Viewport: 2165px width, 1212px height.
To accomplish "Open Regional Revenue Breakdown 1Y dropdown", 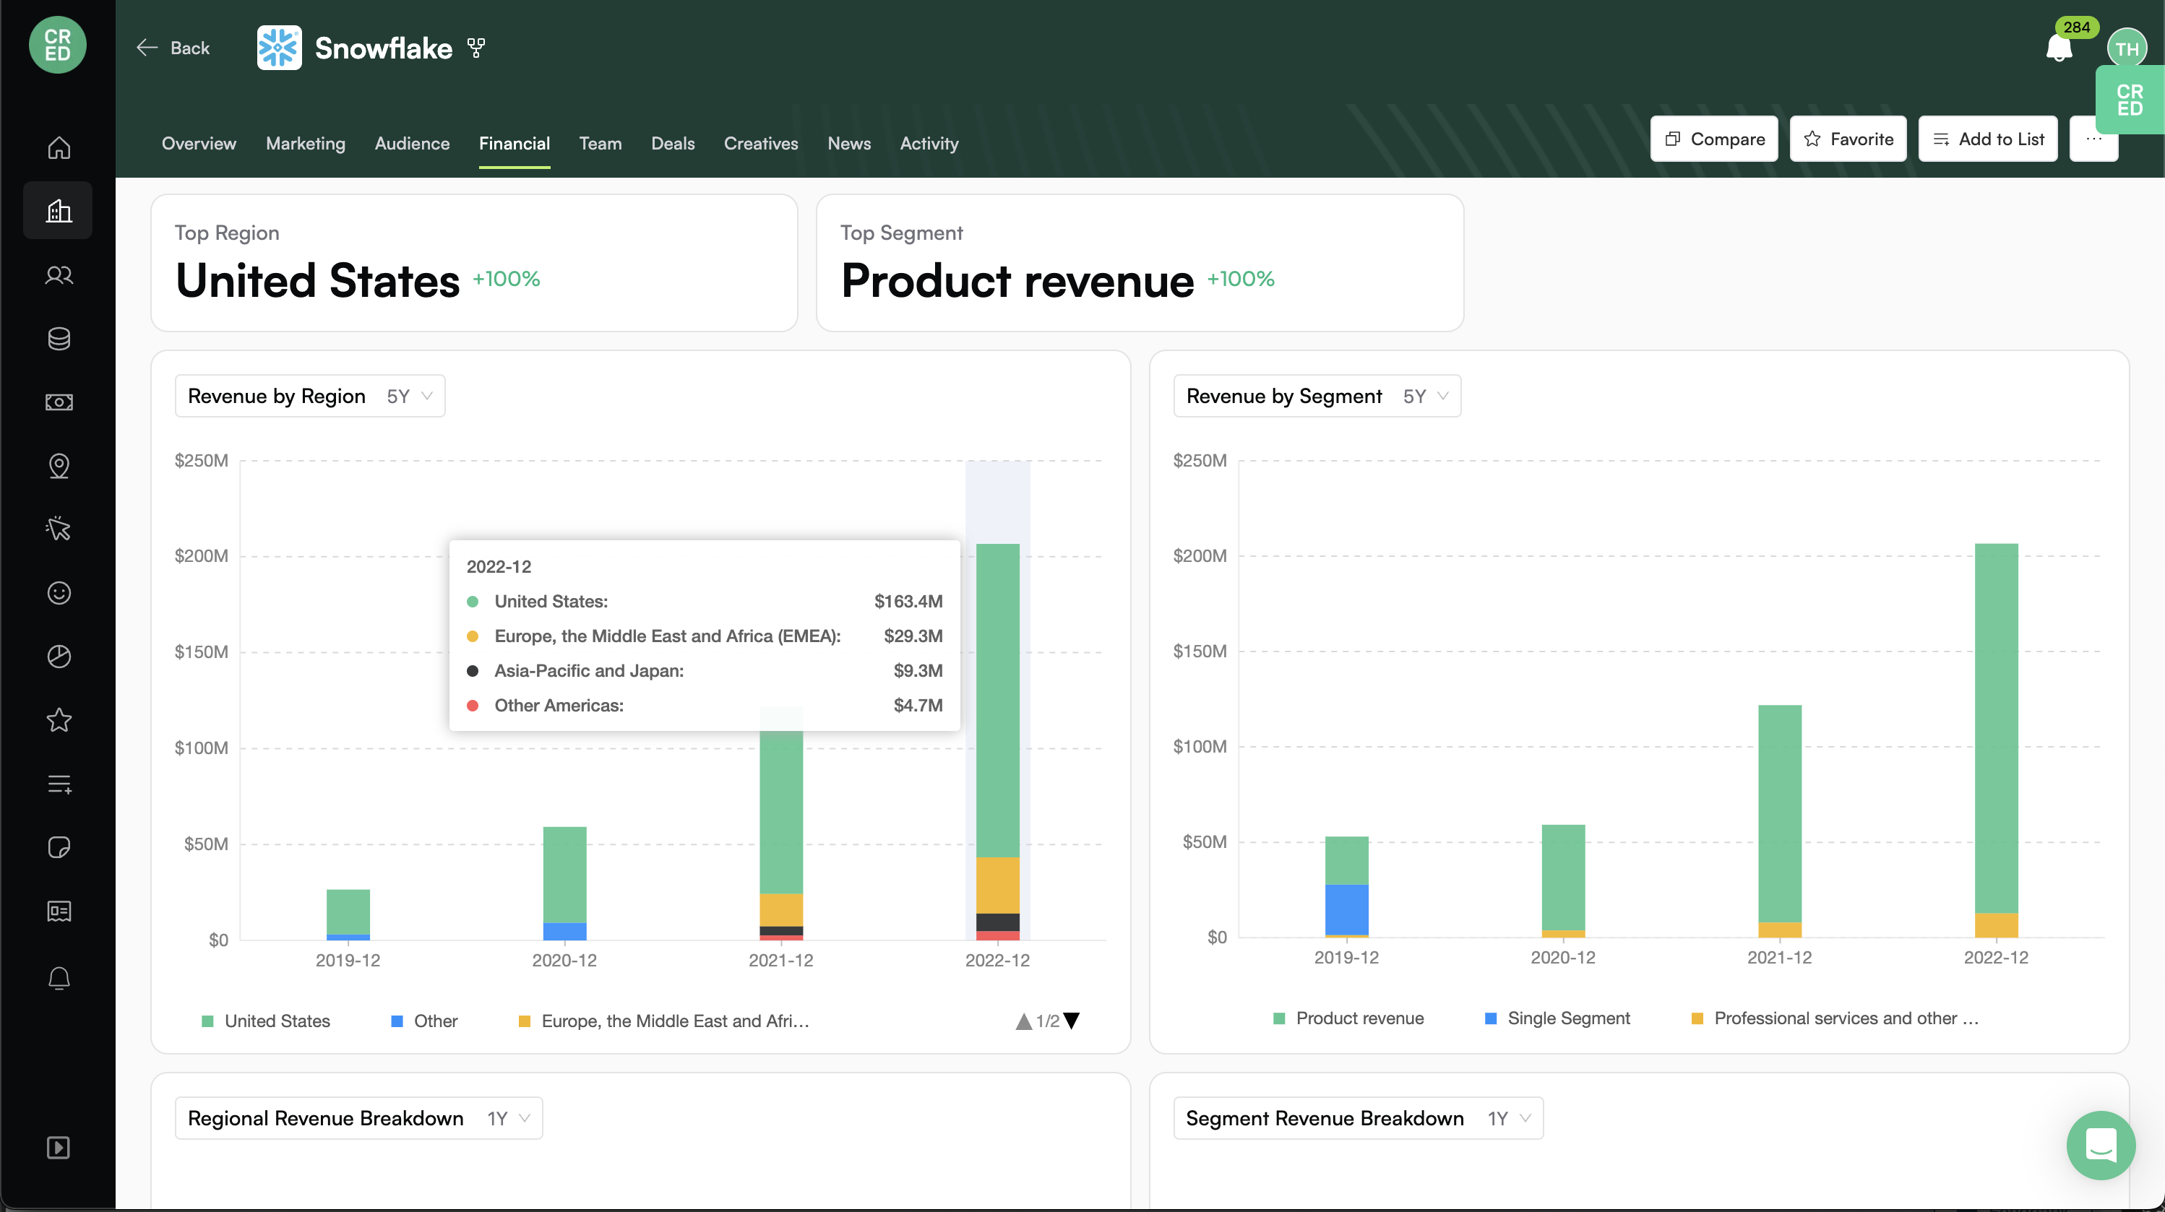I will (x=359, y=1118).
